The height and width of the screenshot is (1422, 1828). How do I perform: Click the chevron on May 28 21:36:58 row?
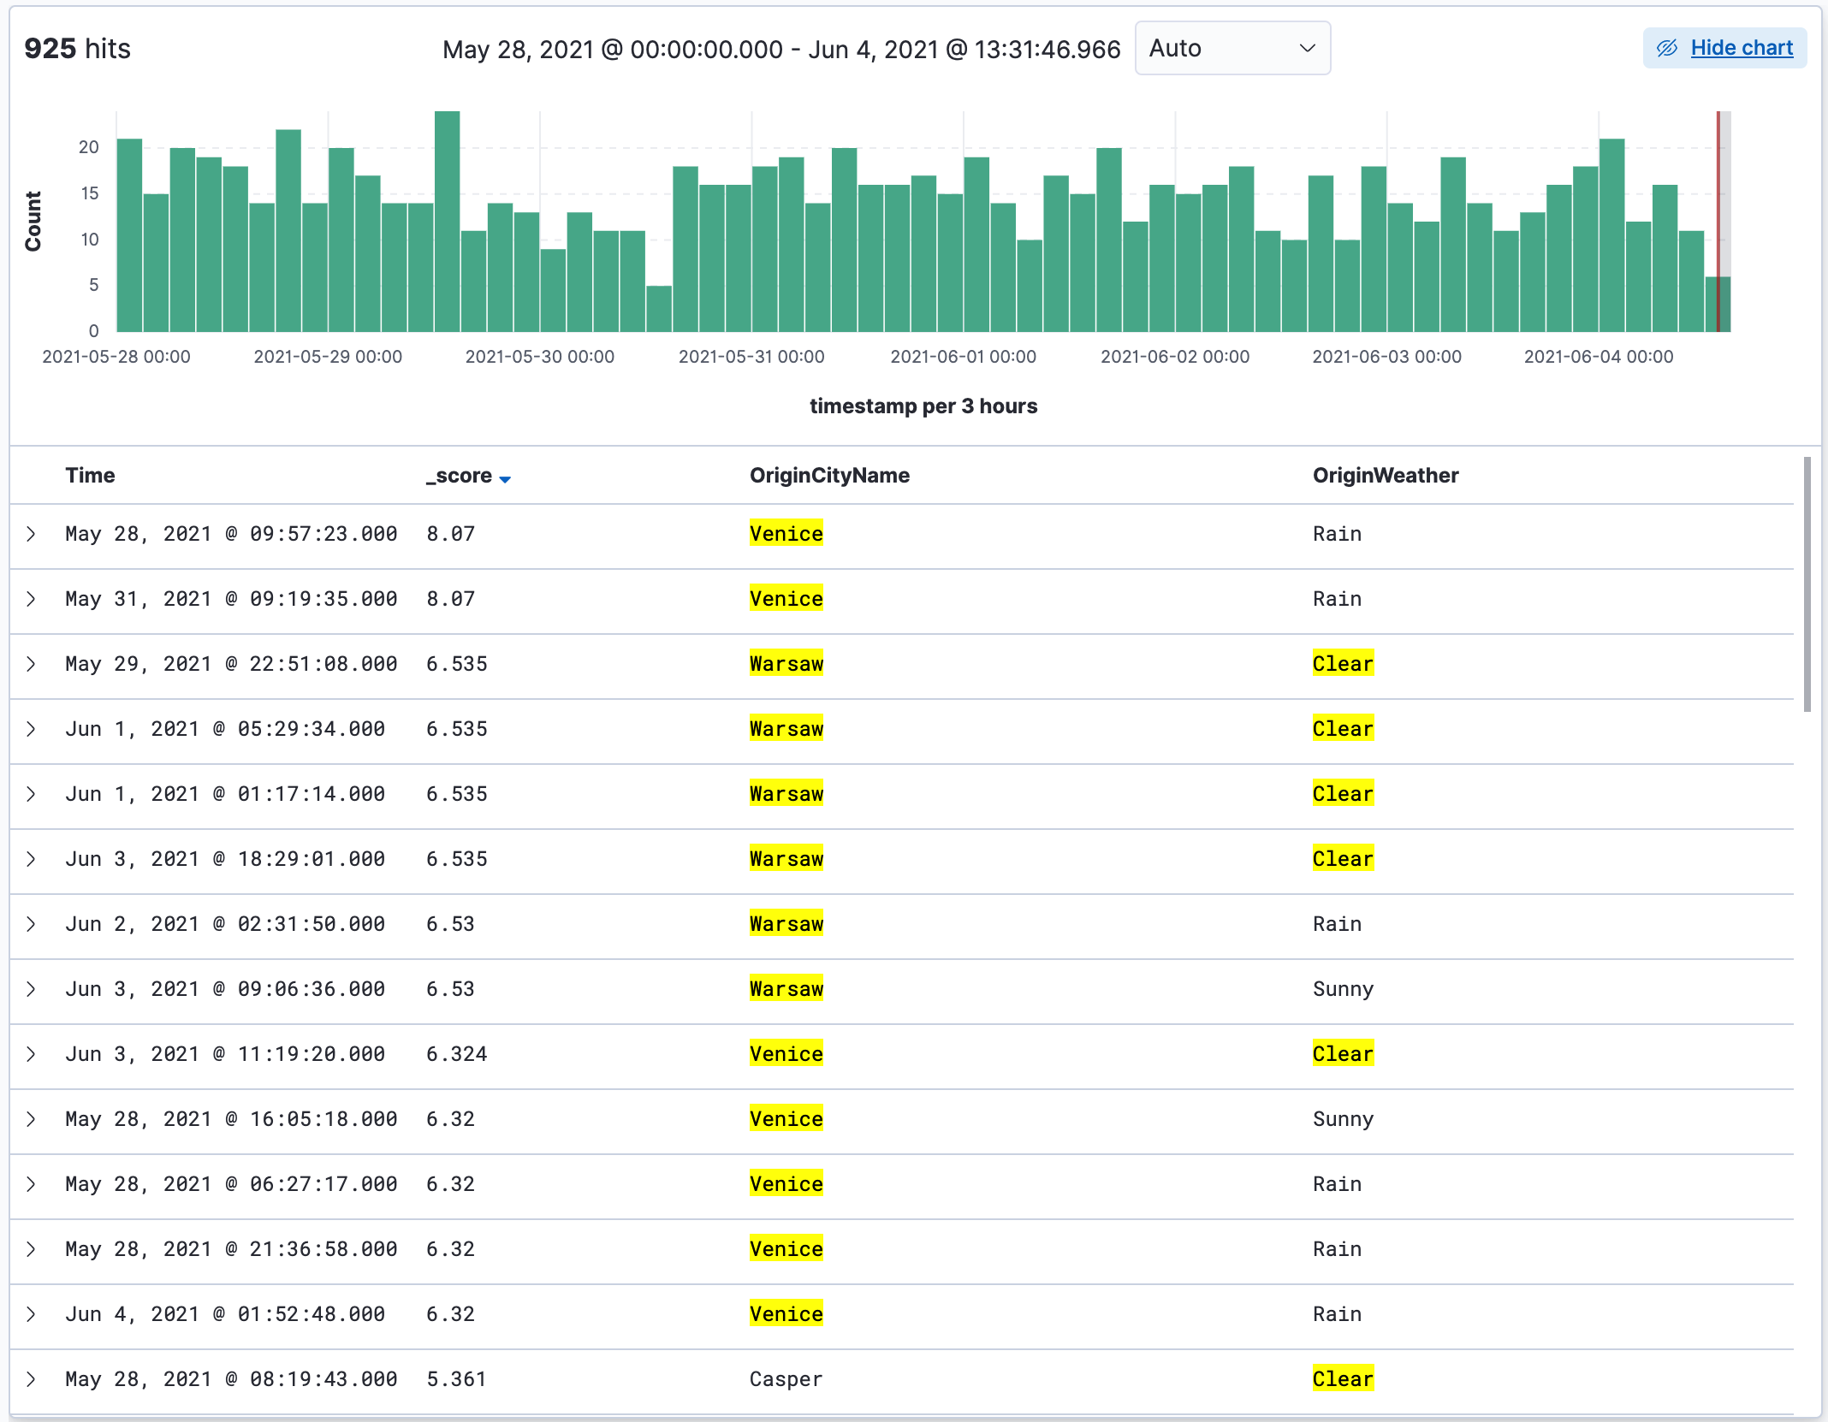click(32, 1249)
